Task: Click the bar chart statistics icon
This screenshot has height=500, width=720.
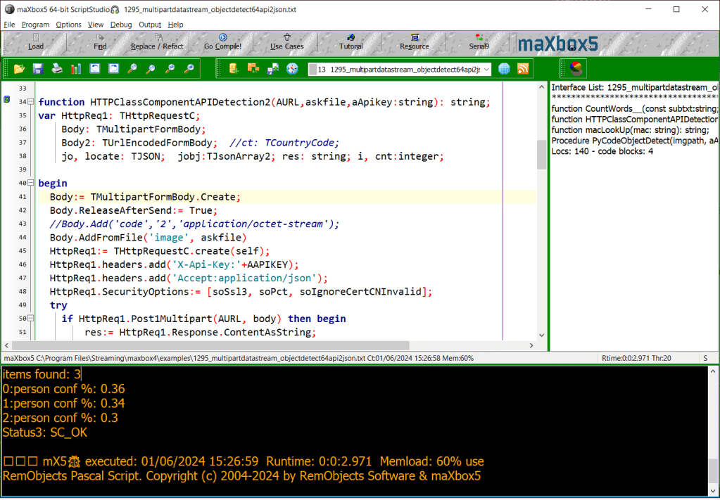Action: pyautogui.click(x=76, y=68)
